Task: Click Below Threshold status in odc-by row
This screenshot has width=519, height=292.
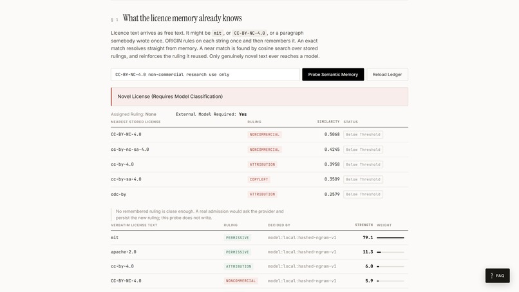Action: click(x=363, y=194)
